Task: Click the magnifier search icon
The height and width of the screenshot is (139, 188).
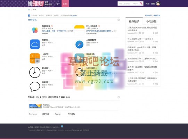Action: [x=141, y=3]
